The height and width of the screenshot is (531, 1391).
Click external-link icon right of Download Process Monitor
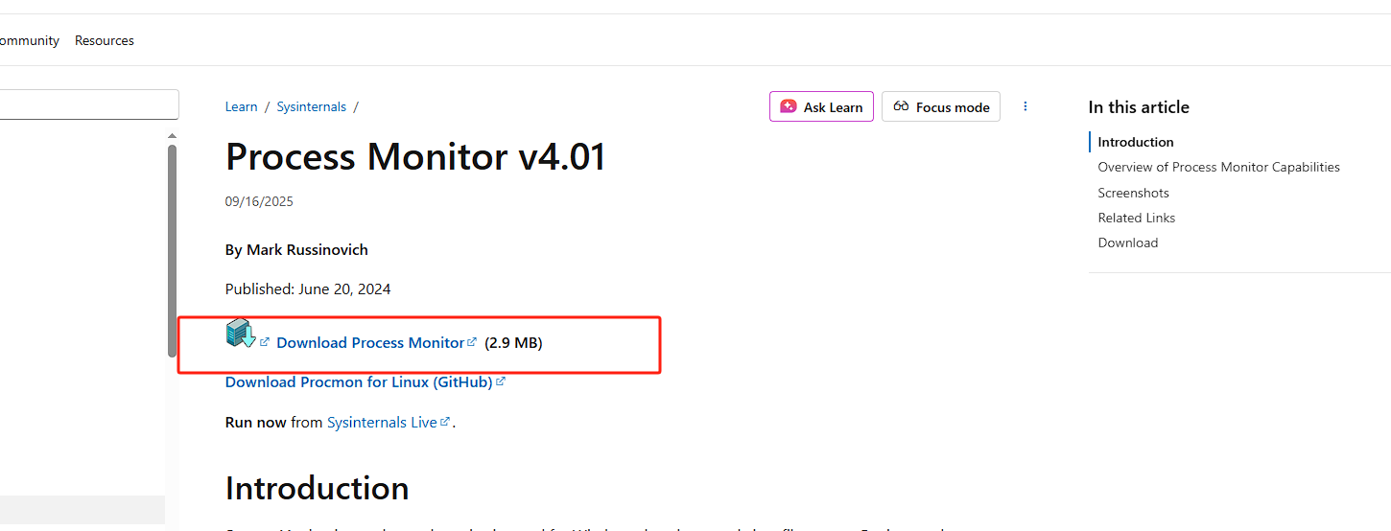pyautogui.click(x=472, y=342)
